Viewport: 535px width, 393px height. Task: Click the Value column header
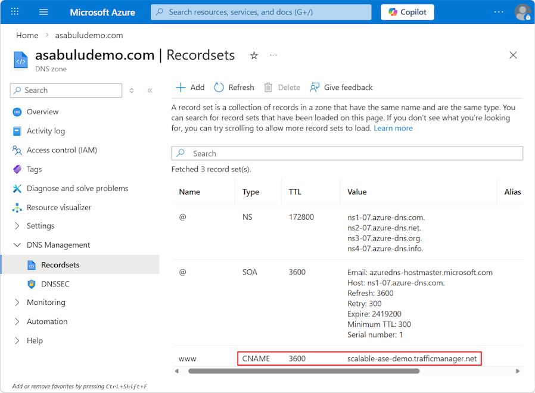pos(357,192)
